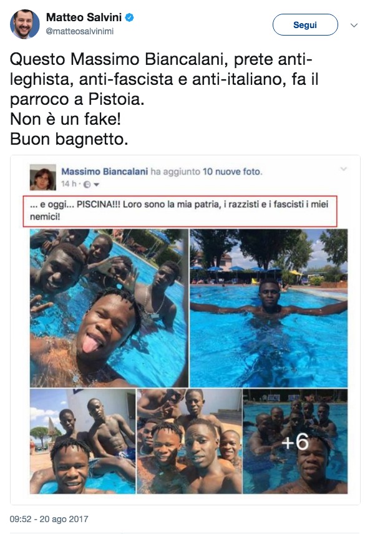Open the poolside photo with umbrella pine

pyautogui.click(x=83, y=442)
